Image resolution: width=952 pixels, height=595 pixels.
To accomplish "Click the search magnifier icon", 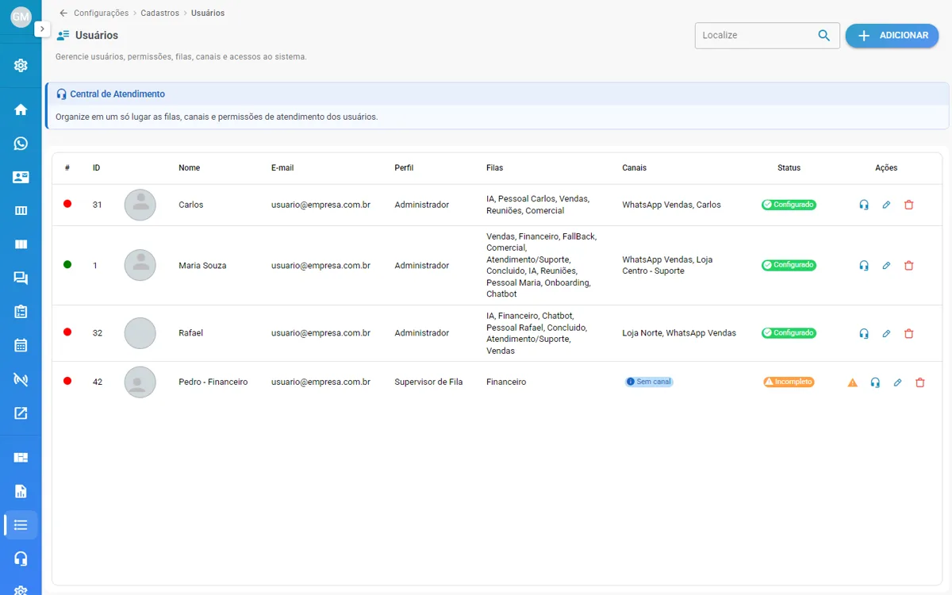I will 824,36.
